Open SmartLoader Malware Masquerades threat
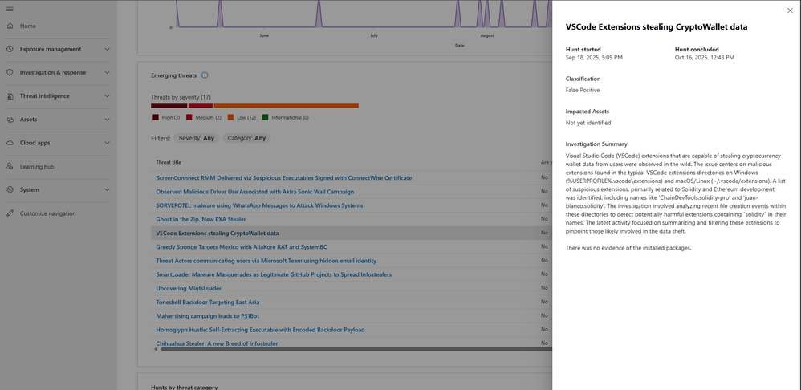This screenshot has height=390, width=801. (x=274, y=274)
